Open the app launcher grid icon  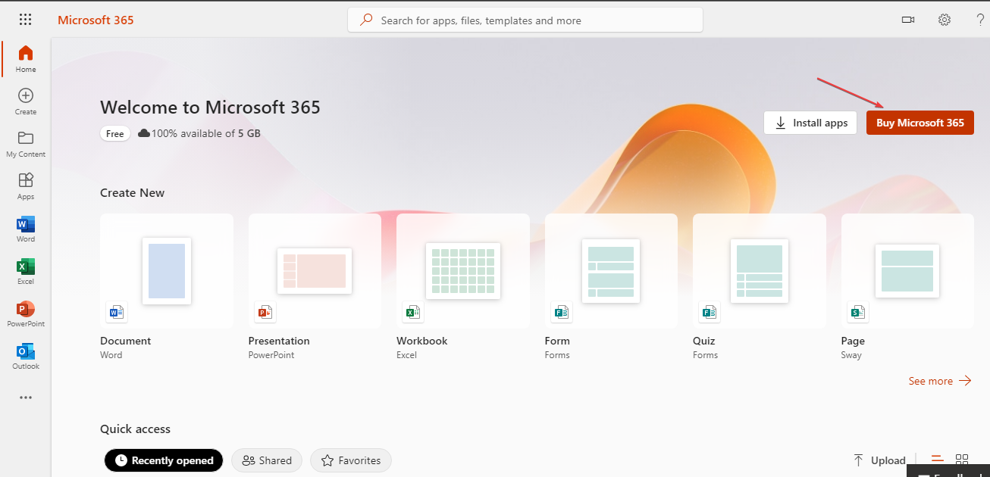tap(25, 19)
